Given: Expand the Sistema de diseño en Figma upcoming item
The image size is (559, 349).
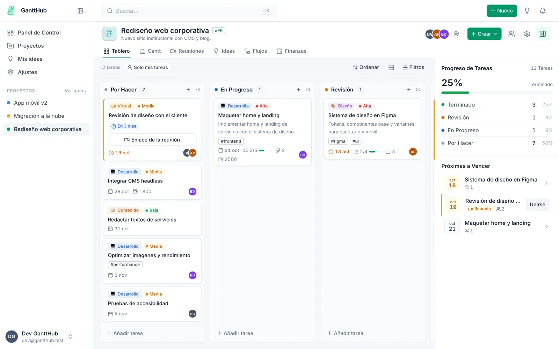Looking at the screenshot, I should (x=546, y=183).
